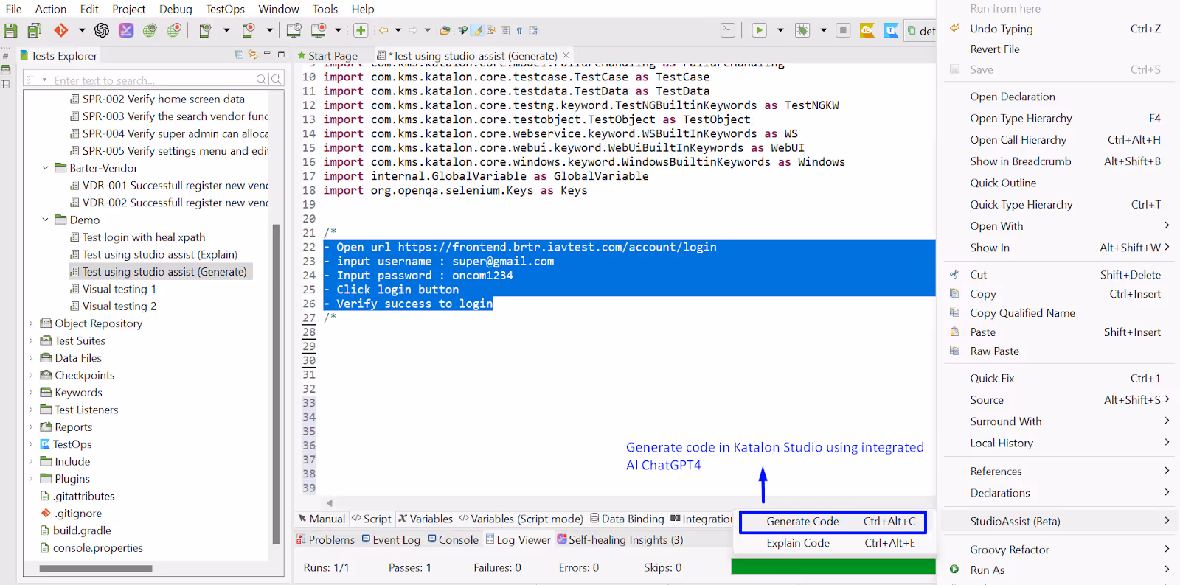Minimize the Tests Explorer panel

268,55
